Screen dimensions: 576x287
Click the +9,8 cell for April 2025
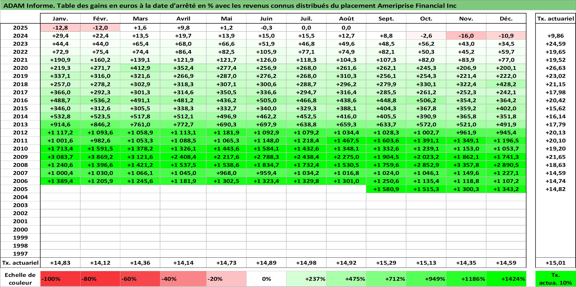[183, 28]
